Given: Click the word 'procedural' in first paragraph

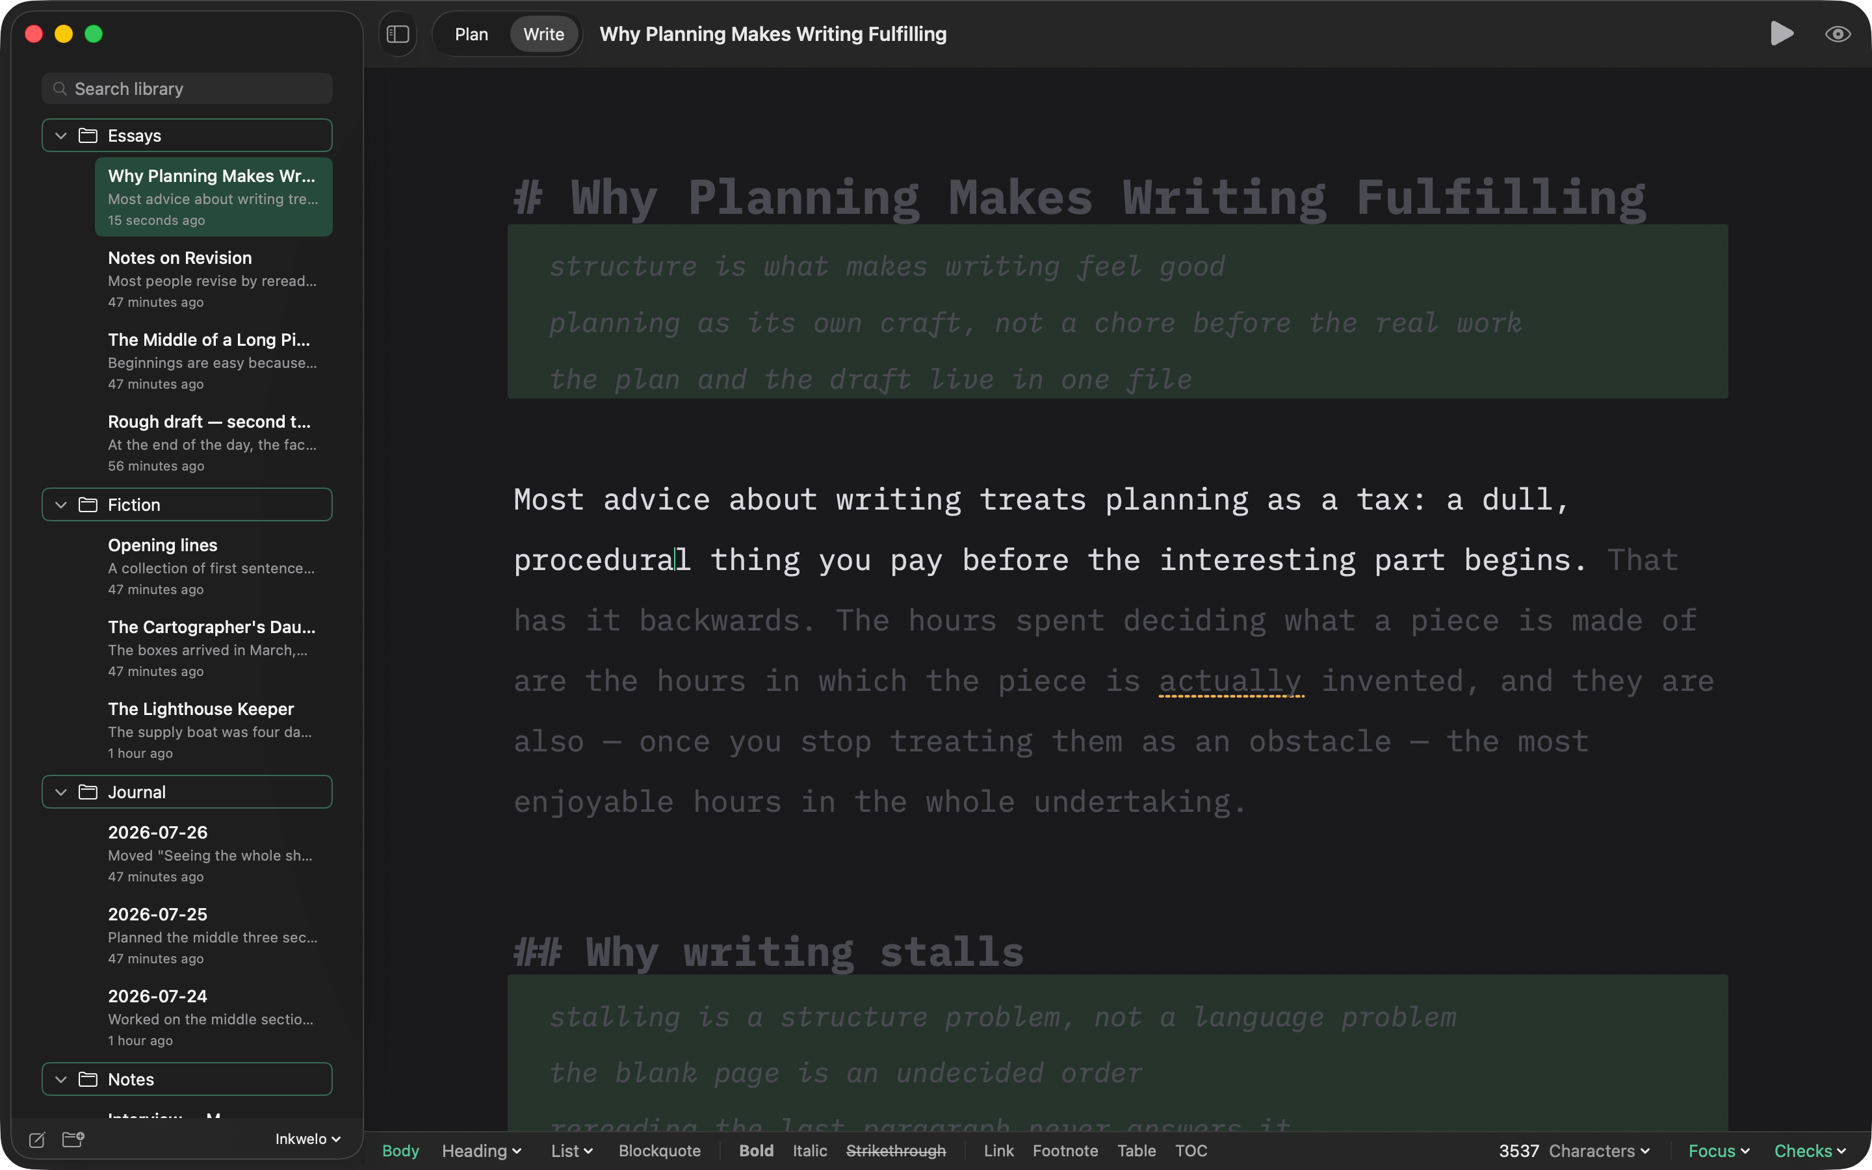Looking at the screenshot, I should click(x=603, y=560).
